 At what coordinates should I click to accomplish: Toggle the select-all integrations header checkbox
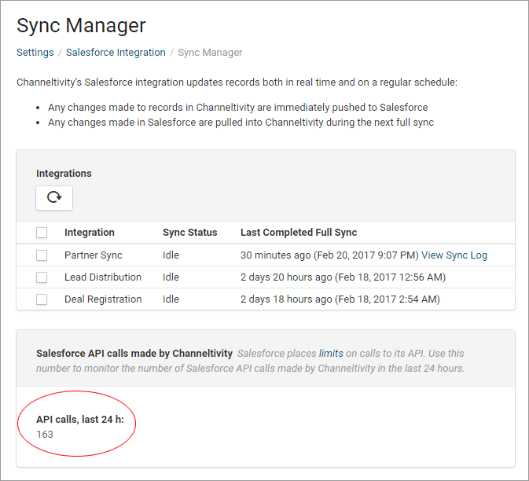[42, 233]
